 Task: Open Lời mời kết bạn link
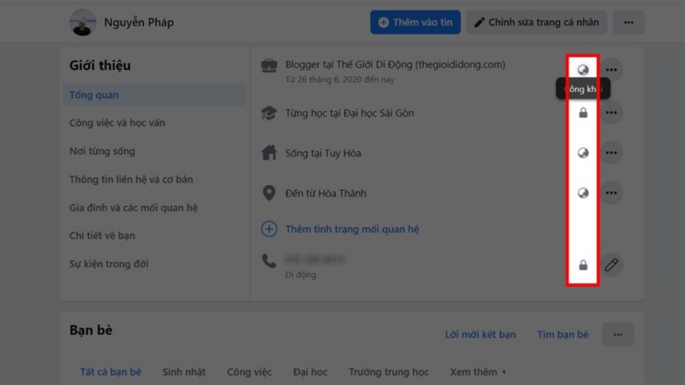[480, 334]
